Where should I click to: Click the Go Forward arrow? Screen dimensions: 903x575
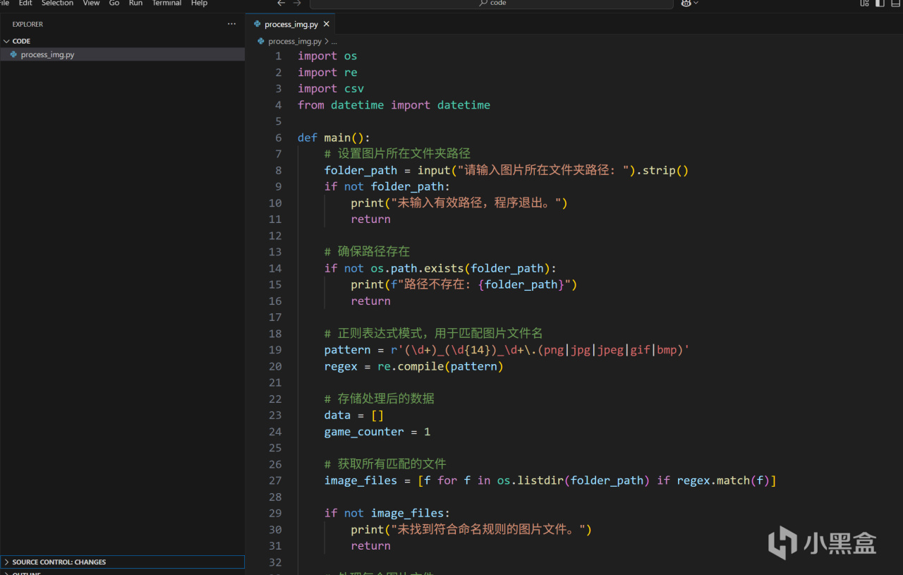pyautogui.click(x=297, y=4)
